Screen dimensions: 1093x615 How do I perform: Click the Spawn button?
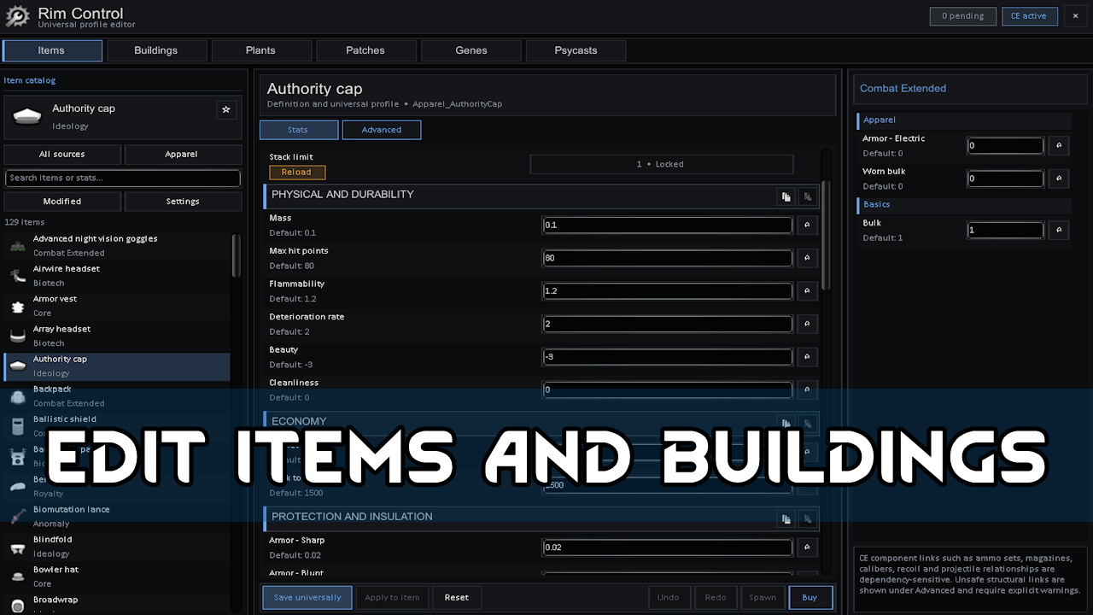[763, 598]
